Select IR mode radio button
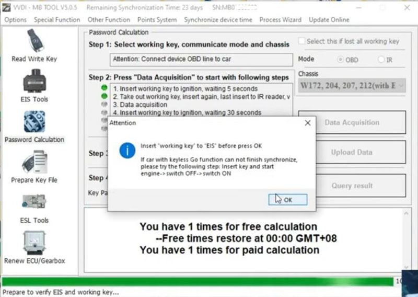 tap(381, 60)
